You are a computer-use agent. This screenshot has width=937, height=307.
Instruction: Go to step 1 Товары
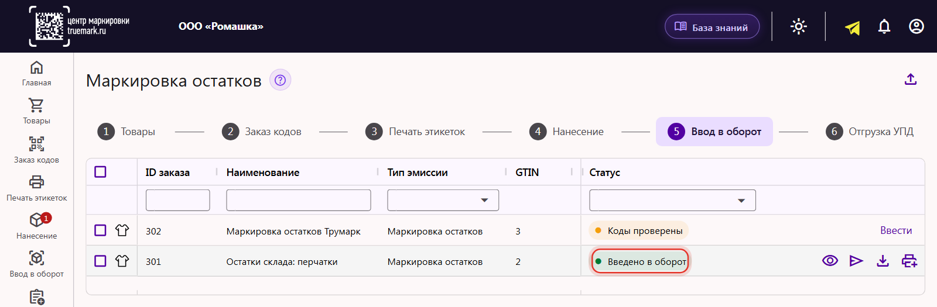[x=126, y=132]
